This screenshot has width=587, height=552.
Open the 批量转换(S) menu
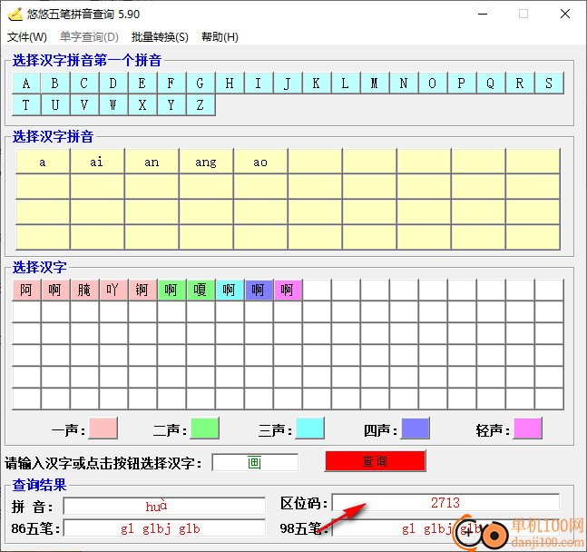click(x=160, y=36)
